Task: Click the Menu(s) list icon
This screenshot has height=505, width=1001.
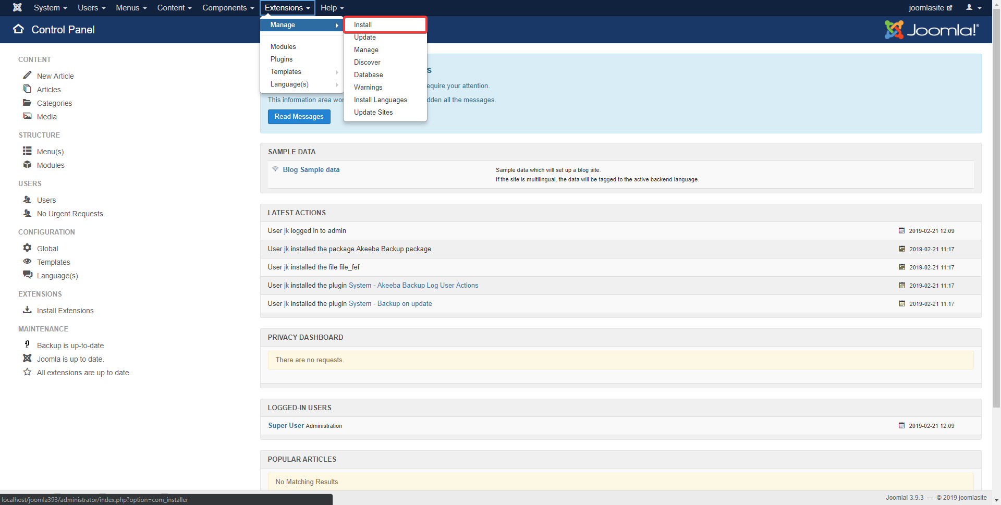Action: pos(27,151)
